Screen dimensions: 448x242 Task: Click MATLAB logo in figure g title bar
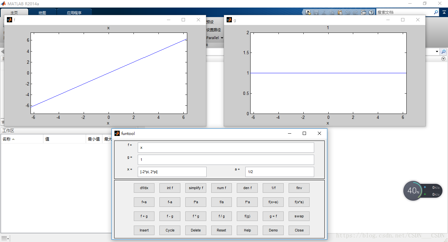pyautogui.click(x=229, y=20)
